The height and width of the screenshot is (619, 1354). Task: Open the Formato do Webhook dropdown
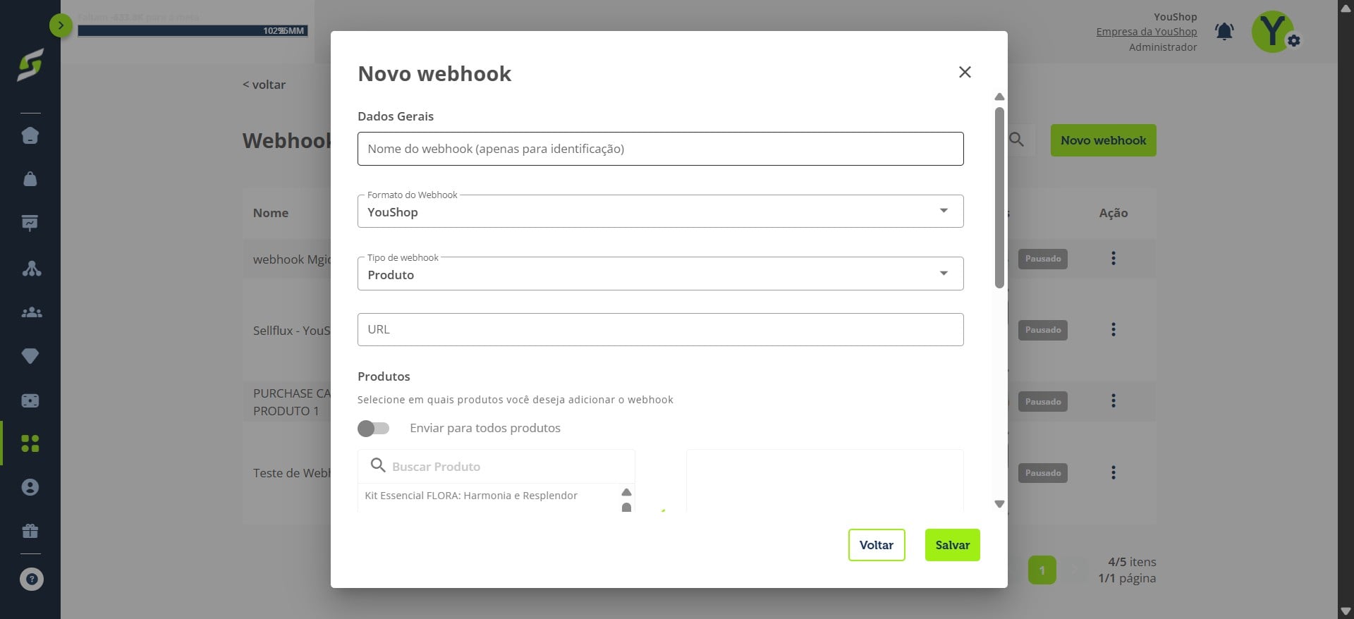(660, 212)
